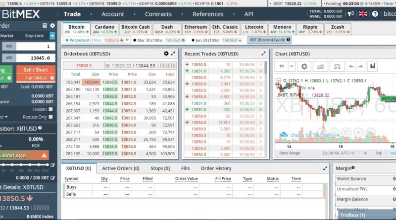Open announcements megaphone icon
This screenshot has width=396, height=220.
[x=351, y=14]
